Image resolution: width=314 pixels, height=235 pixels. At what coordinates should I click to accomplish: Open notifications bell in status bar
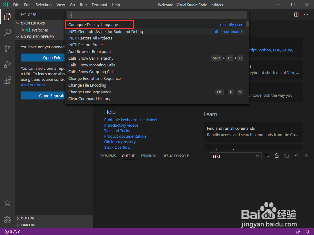point(307,232)
